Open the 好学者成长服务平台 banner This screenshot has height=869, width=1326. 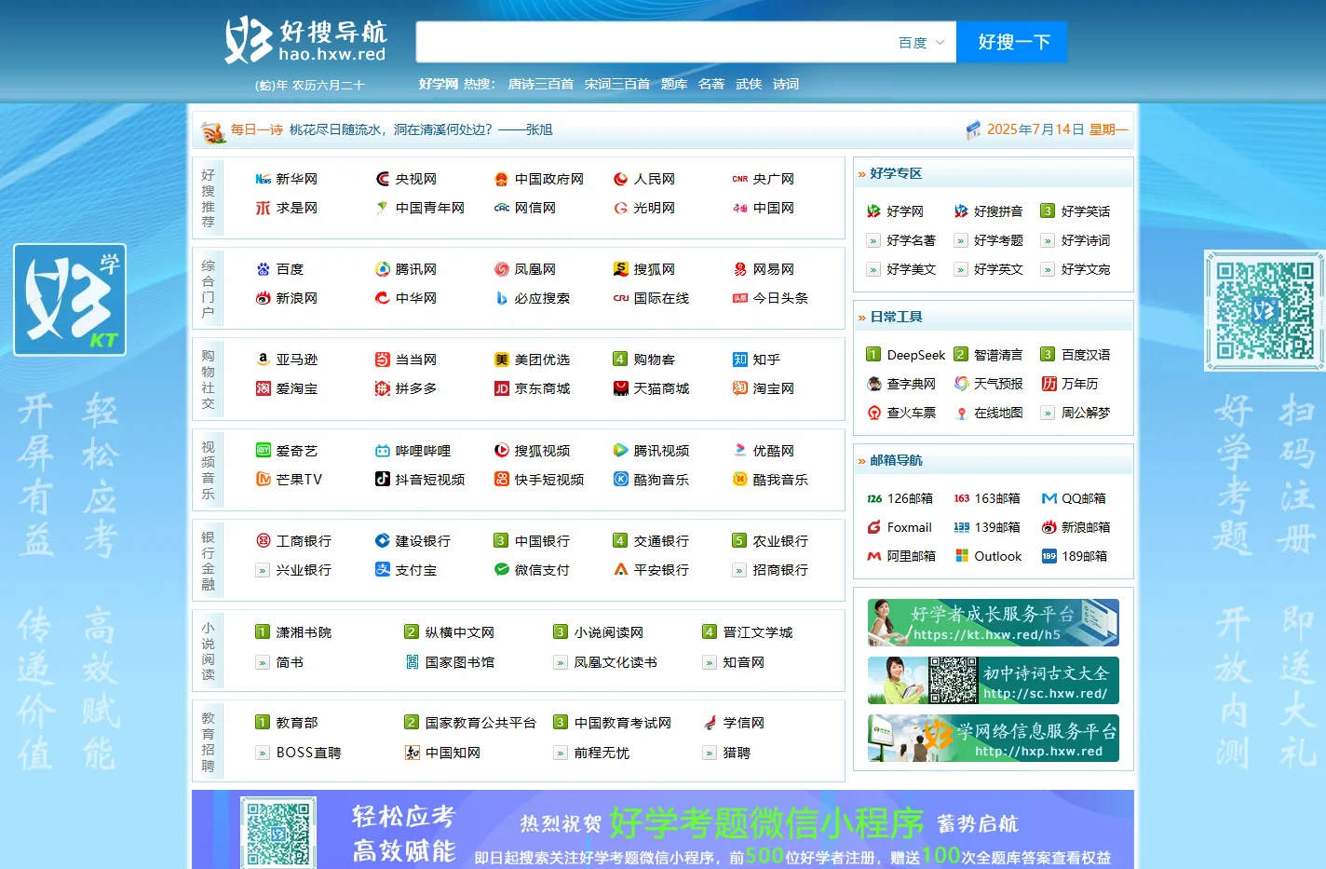click(x=994, y=622)
